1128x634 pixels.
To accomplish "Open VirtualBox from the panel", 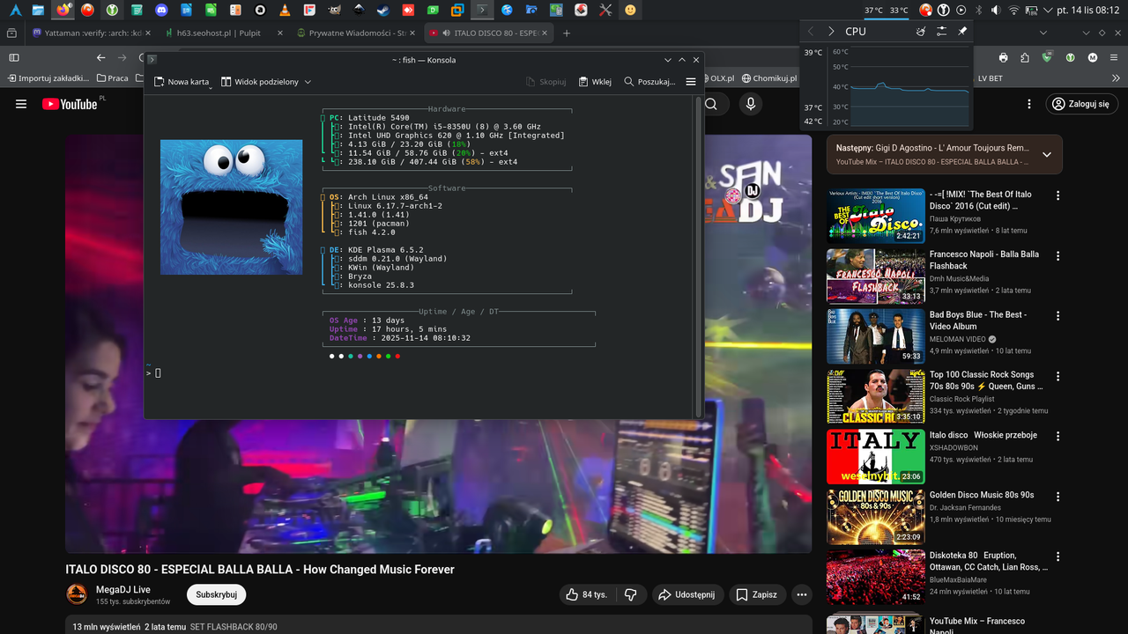I will 457,11.
